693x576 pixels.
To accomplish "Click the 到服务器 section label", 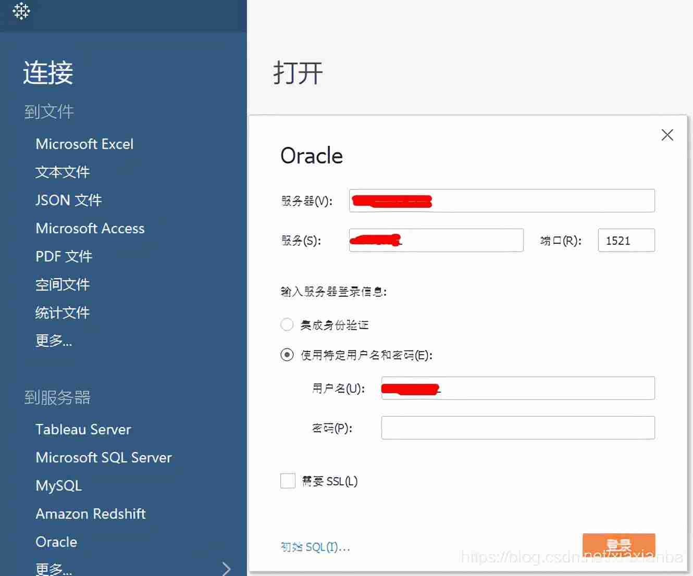I will 57,398.
